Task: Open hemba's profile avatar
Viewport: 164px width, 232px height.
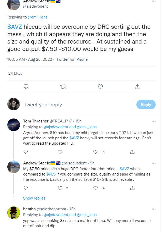Action: [14, 213]
